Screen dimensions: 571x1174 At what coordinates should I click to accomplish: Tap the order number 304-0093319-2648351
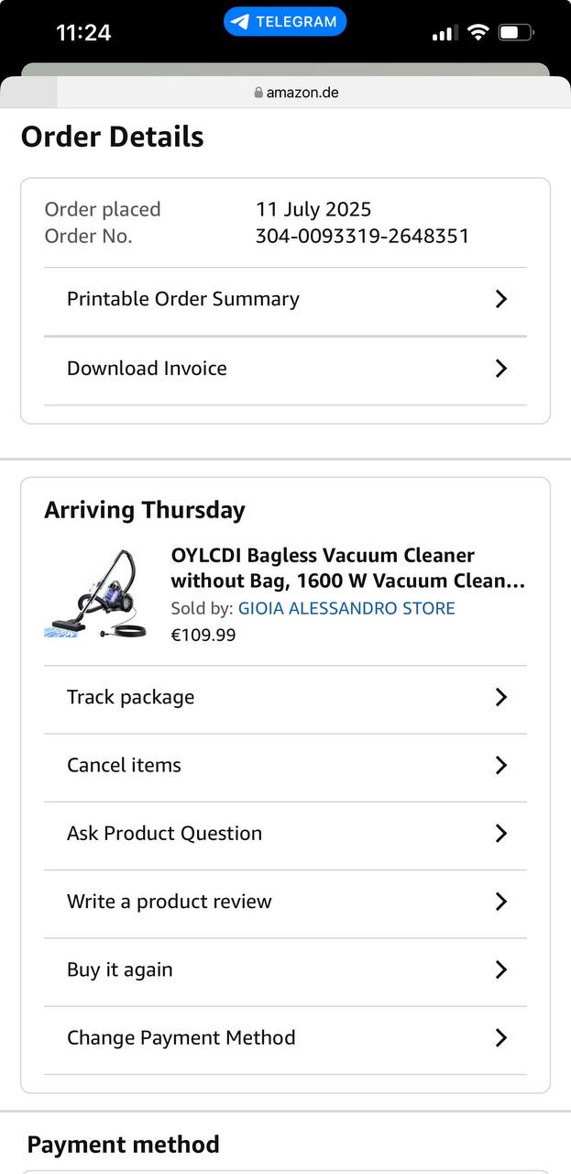(362, 236)
